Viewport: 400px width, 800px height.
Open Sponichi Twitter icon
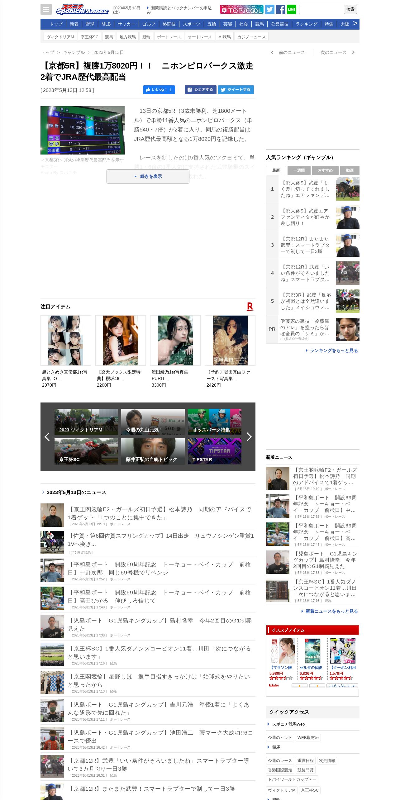pyautogui.click(x=270, y=9)
